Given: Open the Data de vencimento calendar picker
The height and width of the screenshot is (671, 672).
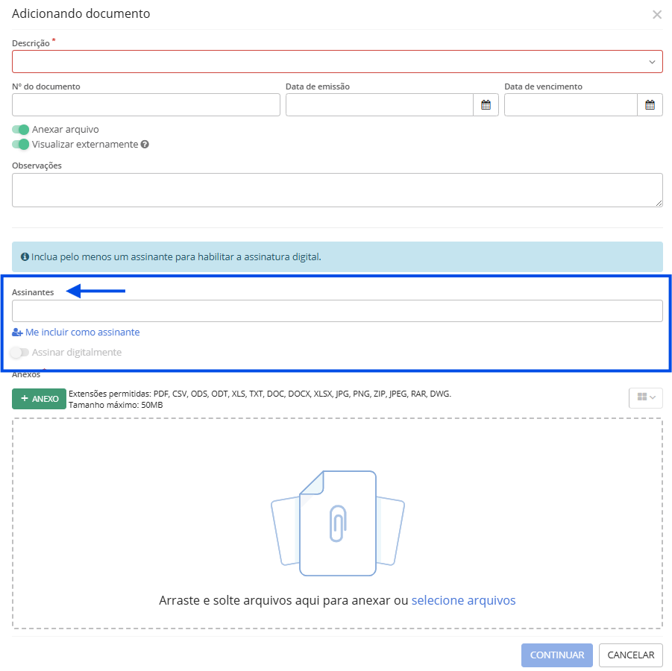Looking at the screenshot, I should click(x=650, y=105).
